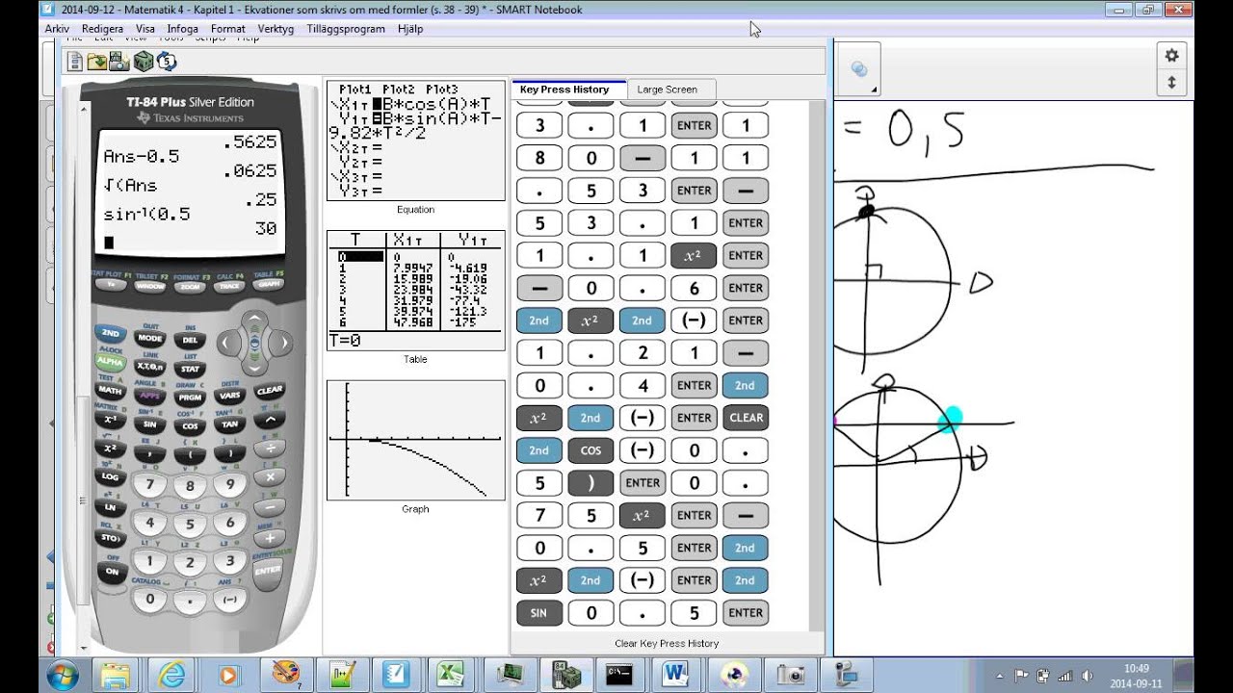Click the purple APPS key

pos(149,396)
